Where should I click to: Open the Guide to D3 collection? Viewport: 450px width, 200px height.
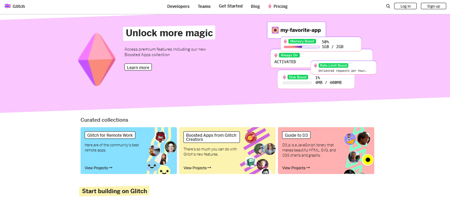(296, 135)
